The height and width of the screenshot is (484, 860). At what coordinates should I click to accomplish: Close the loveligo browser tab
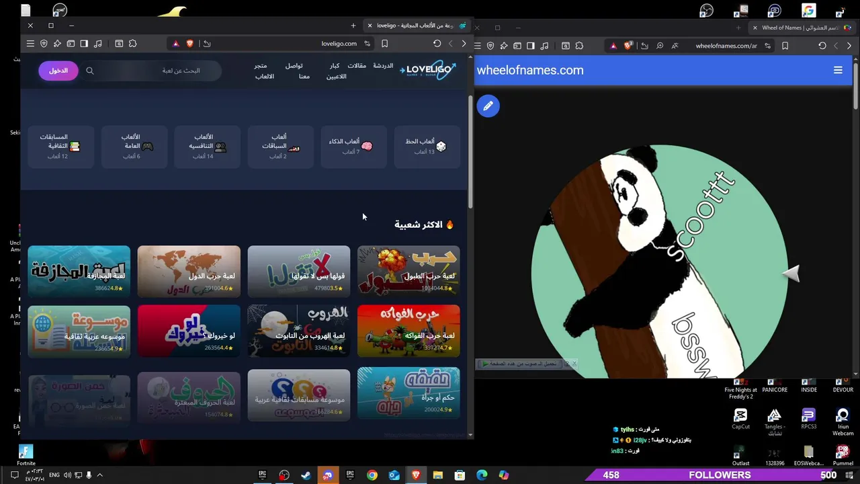click(x=370, y=26)
